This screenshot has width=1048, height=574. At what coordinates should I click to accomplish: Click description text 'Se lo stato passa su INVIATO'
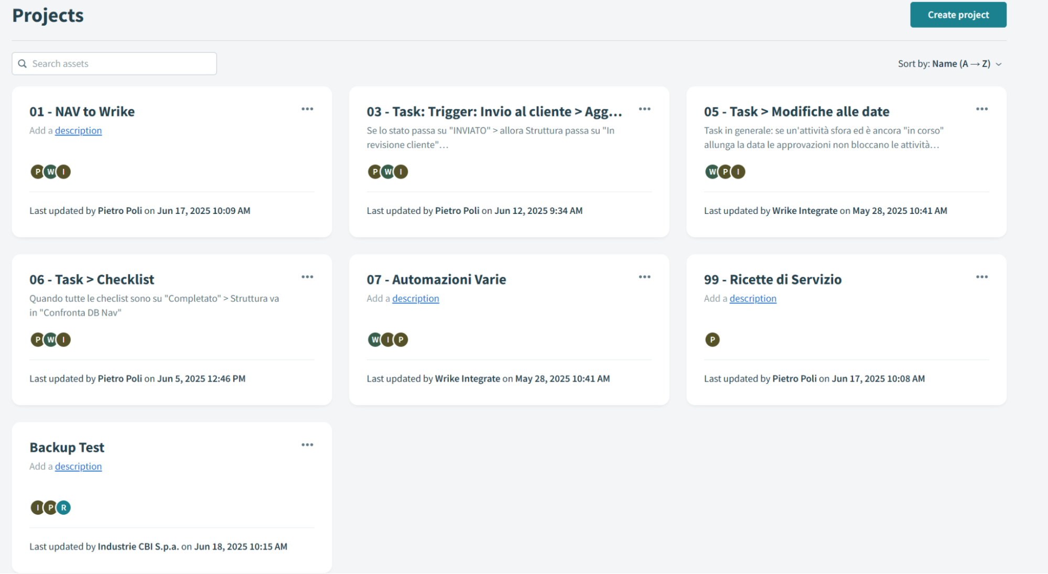coord(490,137)
